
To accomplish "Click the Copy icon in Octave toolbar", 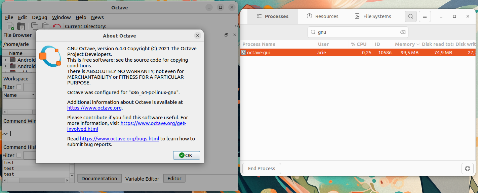I will [x=34, y=26].
